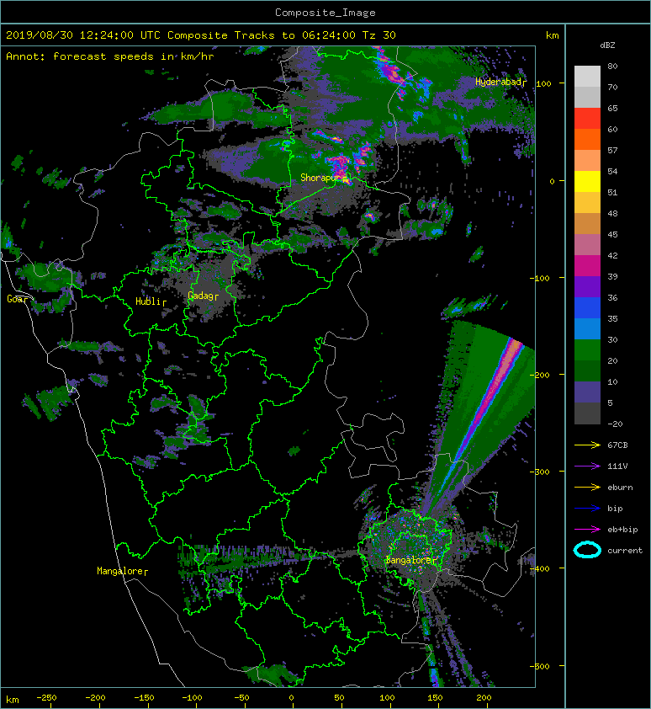Image resolution: width=651 pixels, height=709 pixels.
Task: Click the eb+bip legend label
Action: (x=622, y=530)
